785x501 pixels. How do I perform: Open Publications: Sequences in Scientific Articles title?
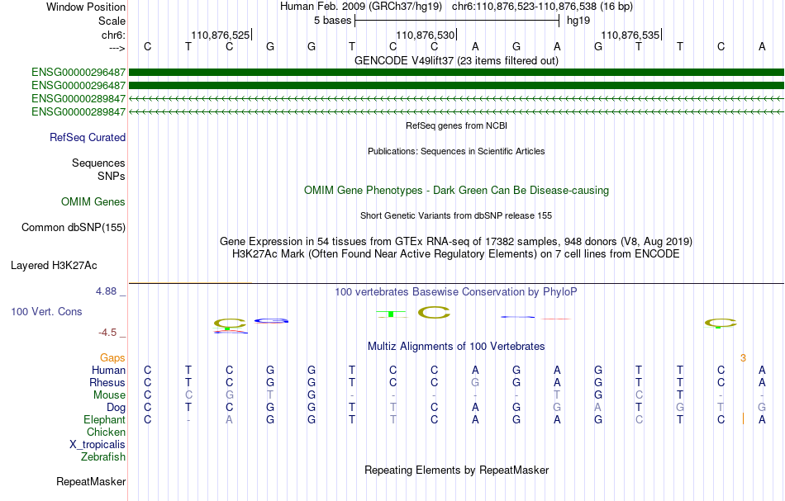(456, 151)
